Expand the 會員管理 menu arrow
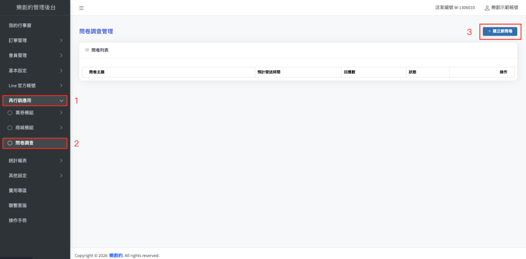 [x=61, y=55]
